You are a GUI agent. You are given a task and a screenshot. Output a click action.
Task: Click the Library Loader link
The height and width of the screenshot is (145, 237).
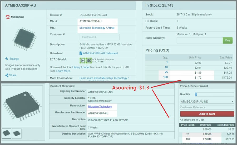(81, 67)
